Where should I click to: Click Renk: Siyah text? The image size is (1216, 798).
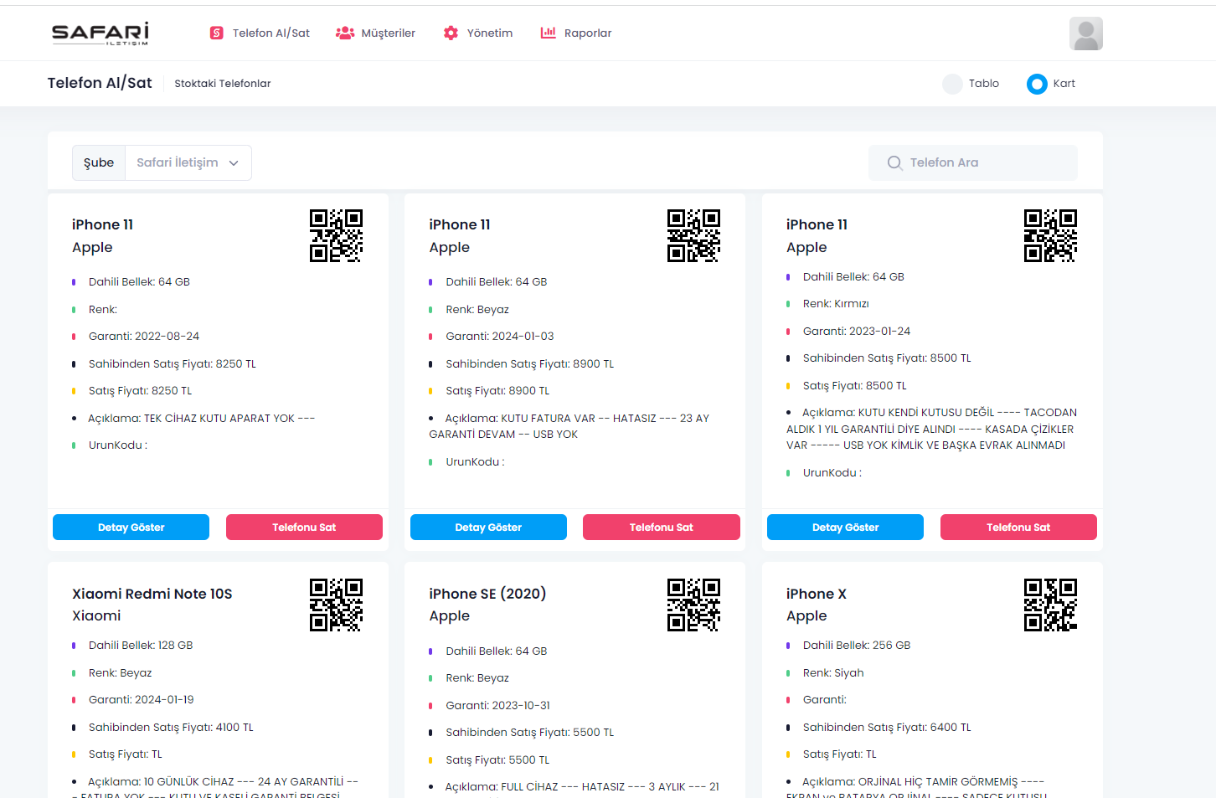[x=833, y=672]
